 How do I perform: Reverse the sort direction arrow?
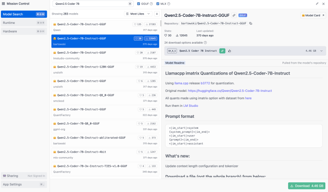click(157, 14)
